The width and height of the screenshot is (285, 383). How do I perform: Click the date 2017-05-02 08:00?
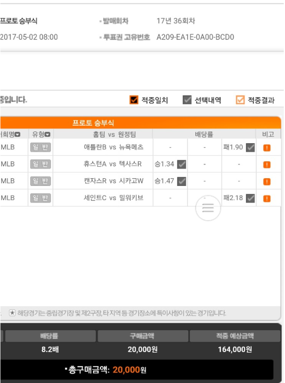[29, 37]
